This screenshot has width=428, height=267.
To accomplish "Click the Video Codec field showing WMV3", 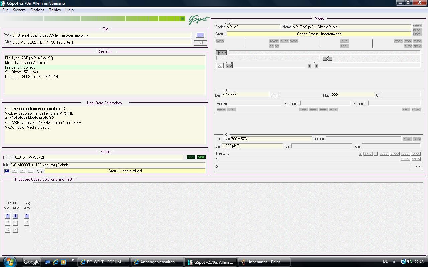I will [253, 27].
